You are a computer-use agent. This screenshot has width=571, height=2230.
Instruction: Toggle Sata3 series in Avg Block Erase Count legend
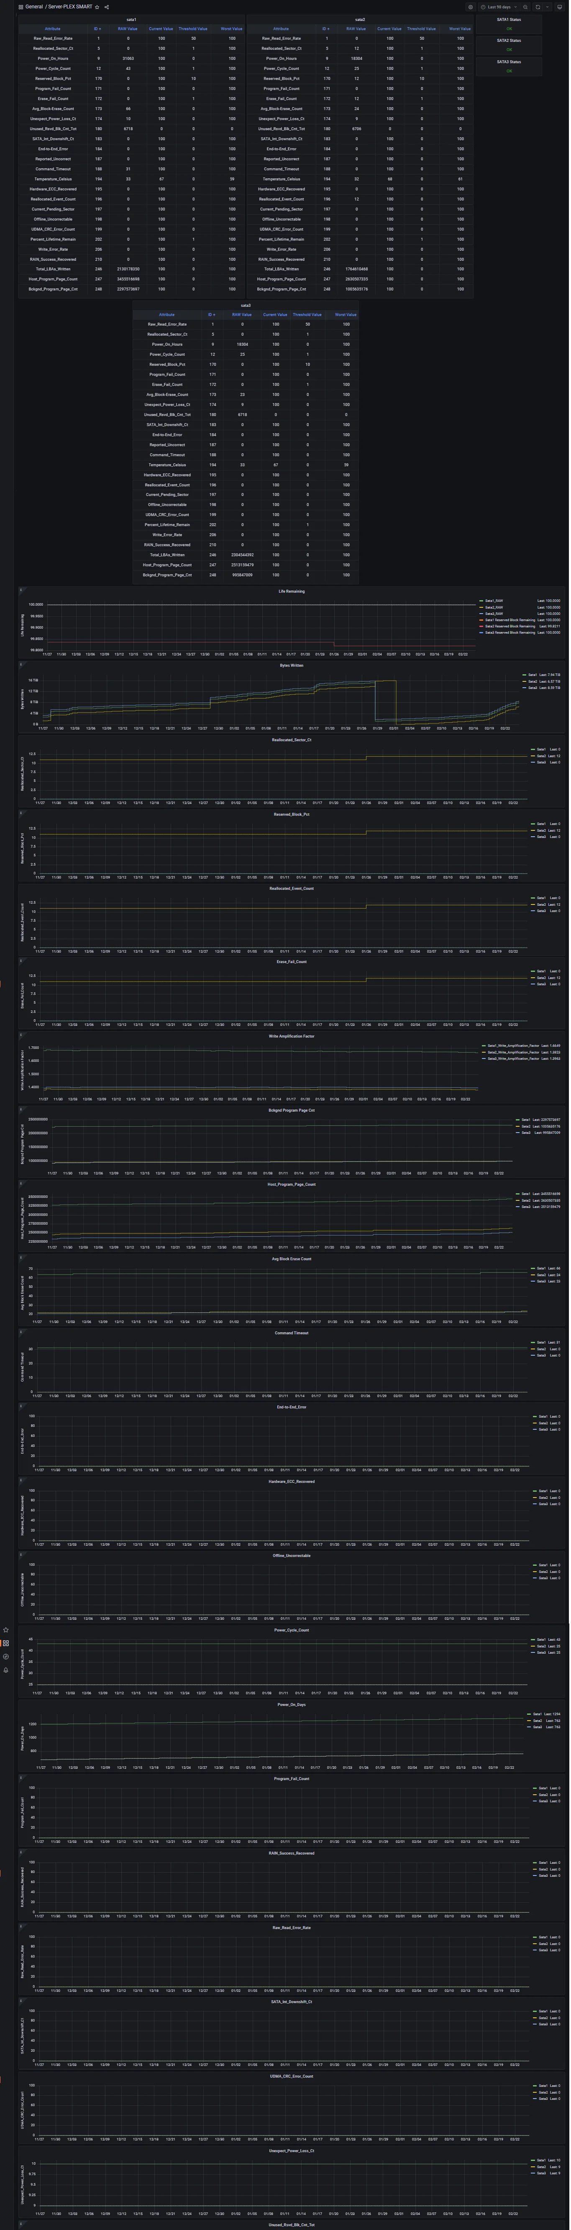click(x=541, y=1281)
